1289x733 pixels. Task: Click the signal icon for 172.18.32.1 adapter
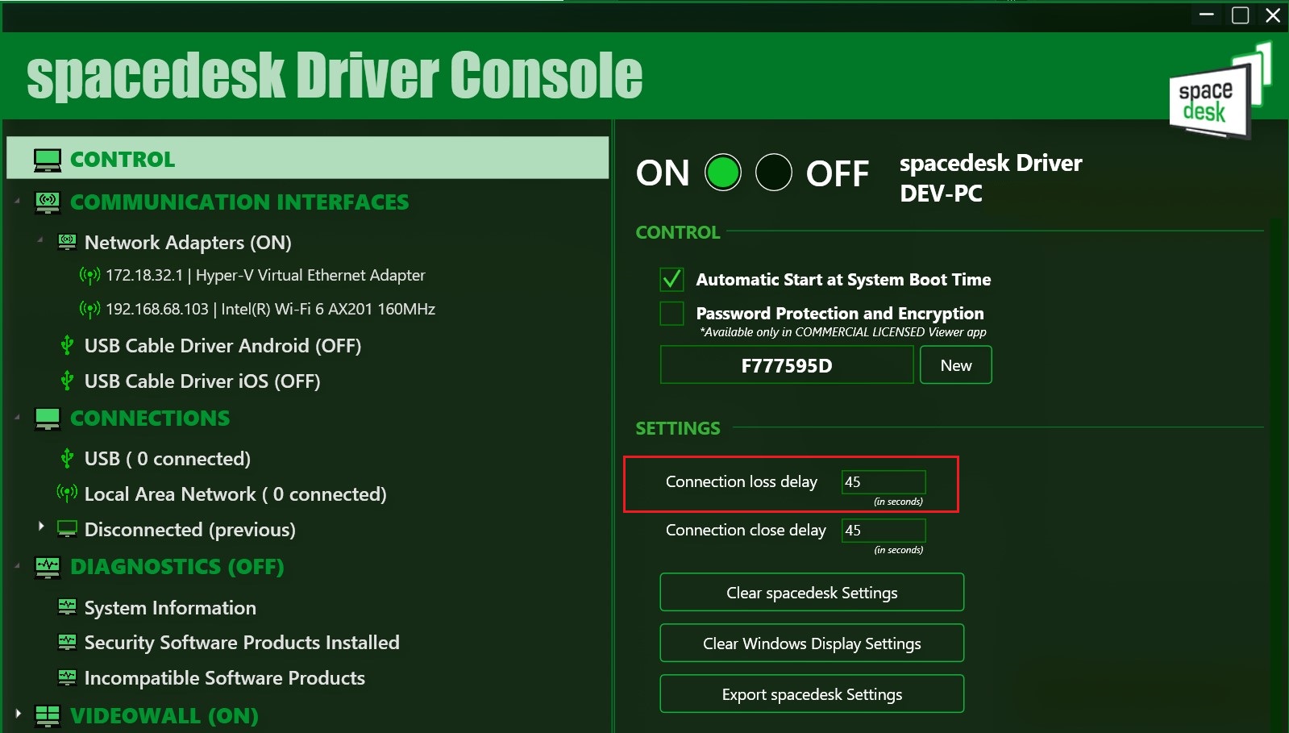coord(89,276)
